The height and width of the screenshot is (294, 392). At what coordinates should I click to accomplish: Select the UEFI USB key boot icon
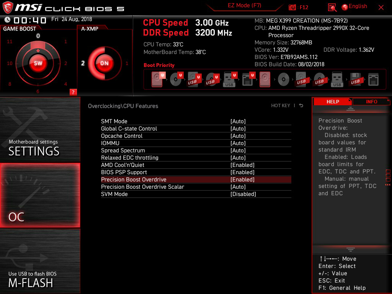pos(230,79)
